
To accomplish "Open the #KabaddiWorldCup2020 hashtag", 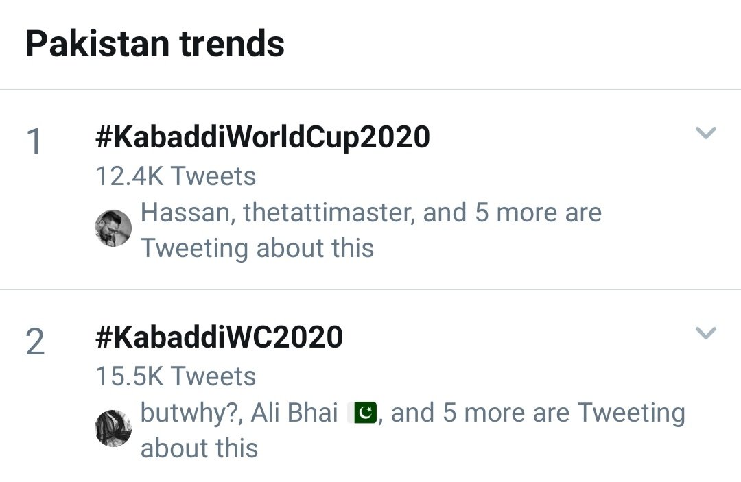I will click(x=262, y=138).
